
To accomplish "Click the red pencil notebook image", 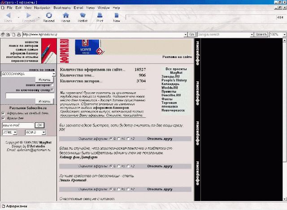I will pos(49,51).
